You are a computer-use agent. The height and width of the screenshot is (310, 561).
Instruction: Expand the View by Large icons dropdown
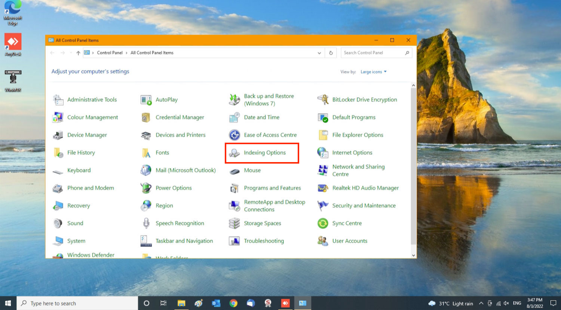click(x=373, y=72)
